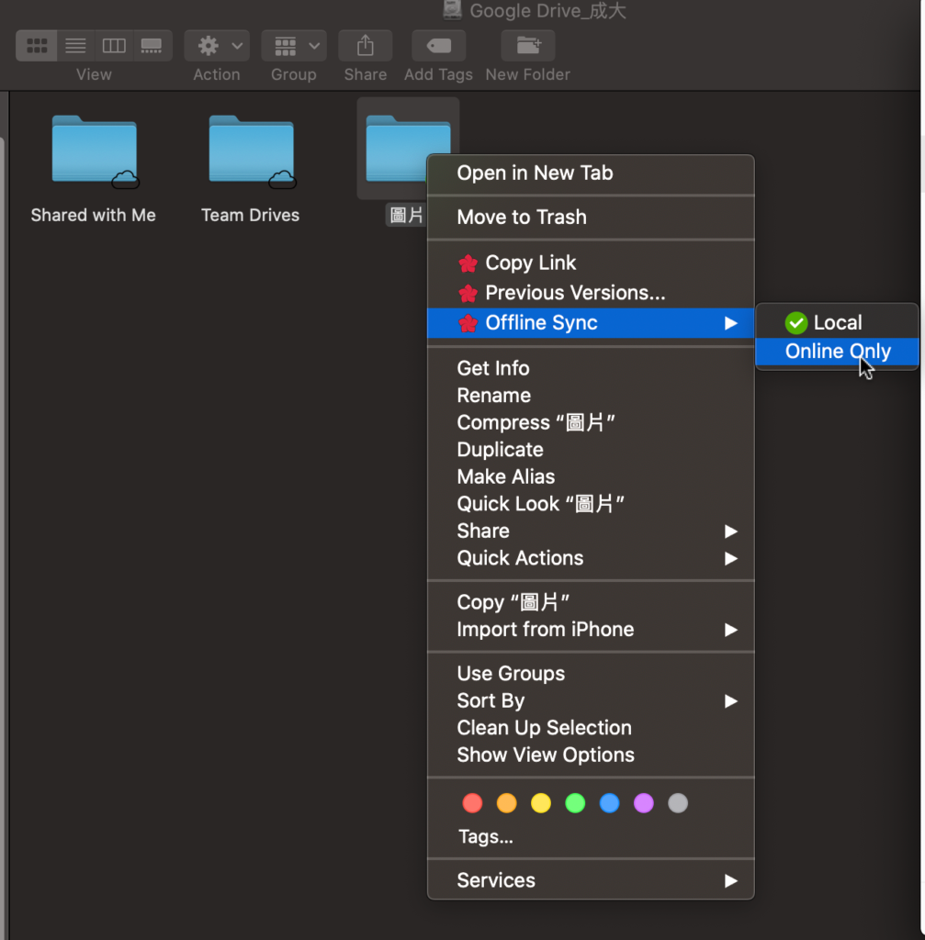The image size is (925, 940).
Task: Switch to icon view in toolbar
Action: tap(37, 45)
